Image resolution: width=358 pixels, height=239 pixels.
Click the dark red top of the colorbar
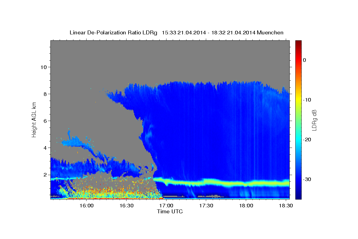coord(298,42)
